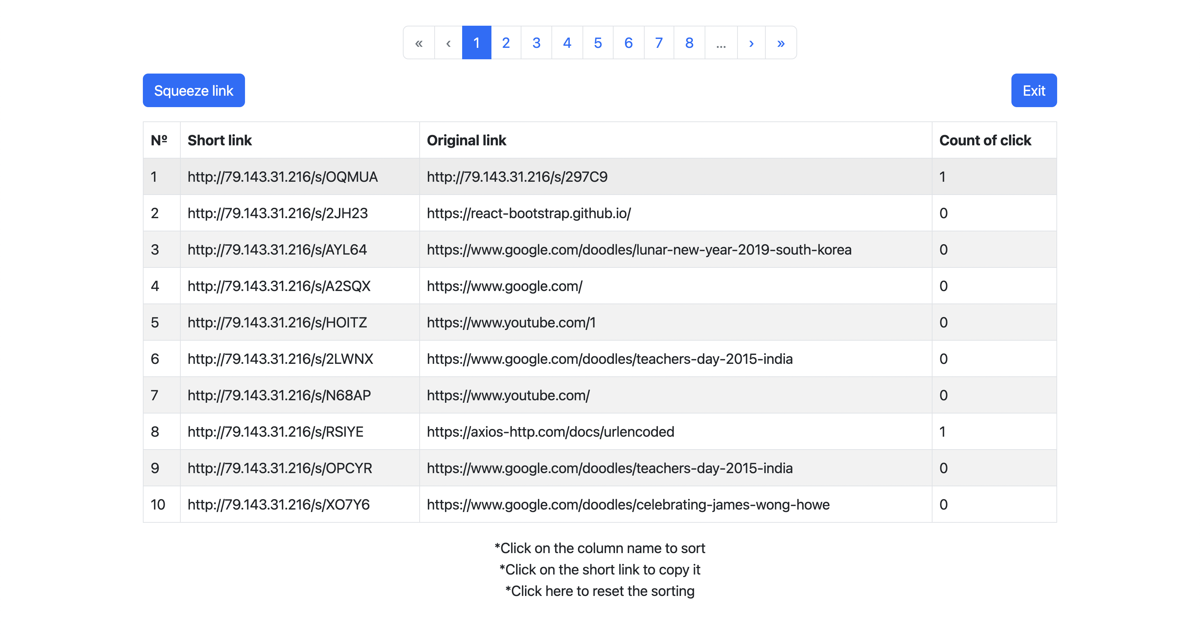Open the react-bootstrap.github.io original link

[528, 213]
